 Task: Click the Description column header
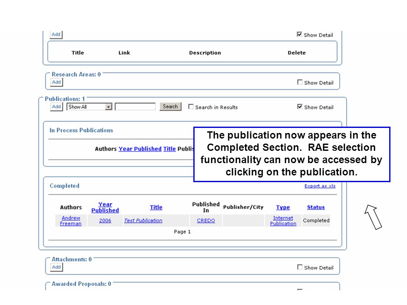pos(205,53)
